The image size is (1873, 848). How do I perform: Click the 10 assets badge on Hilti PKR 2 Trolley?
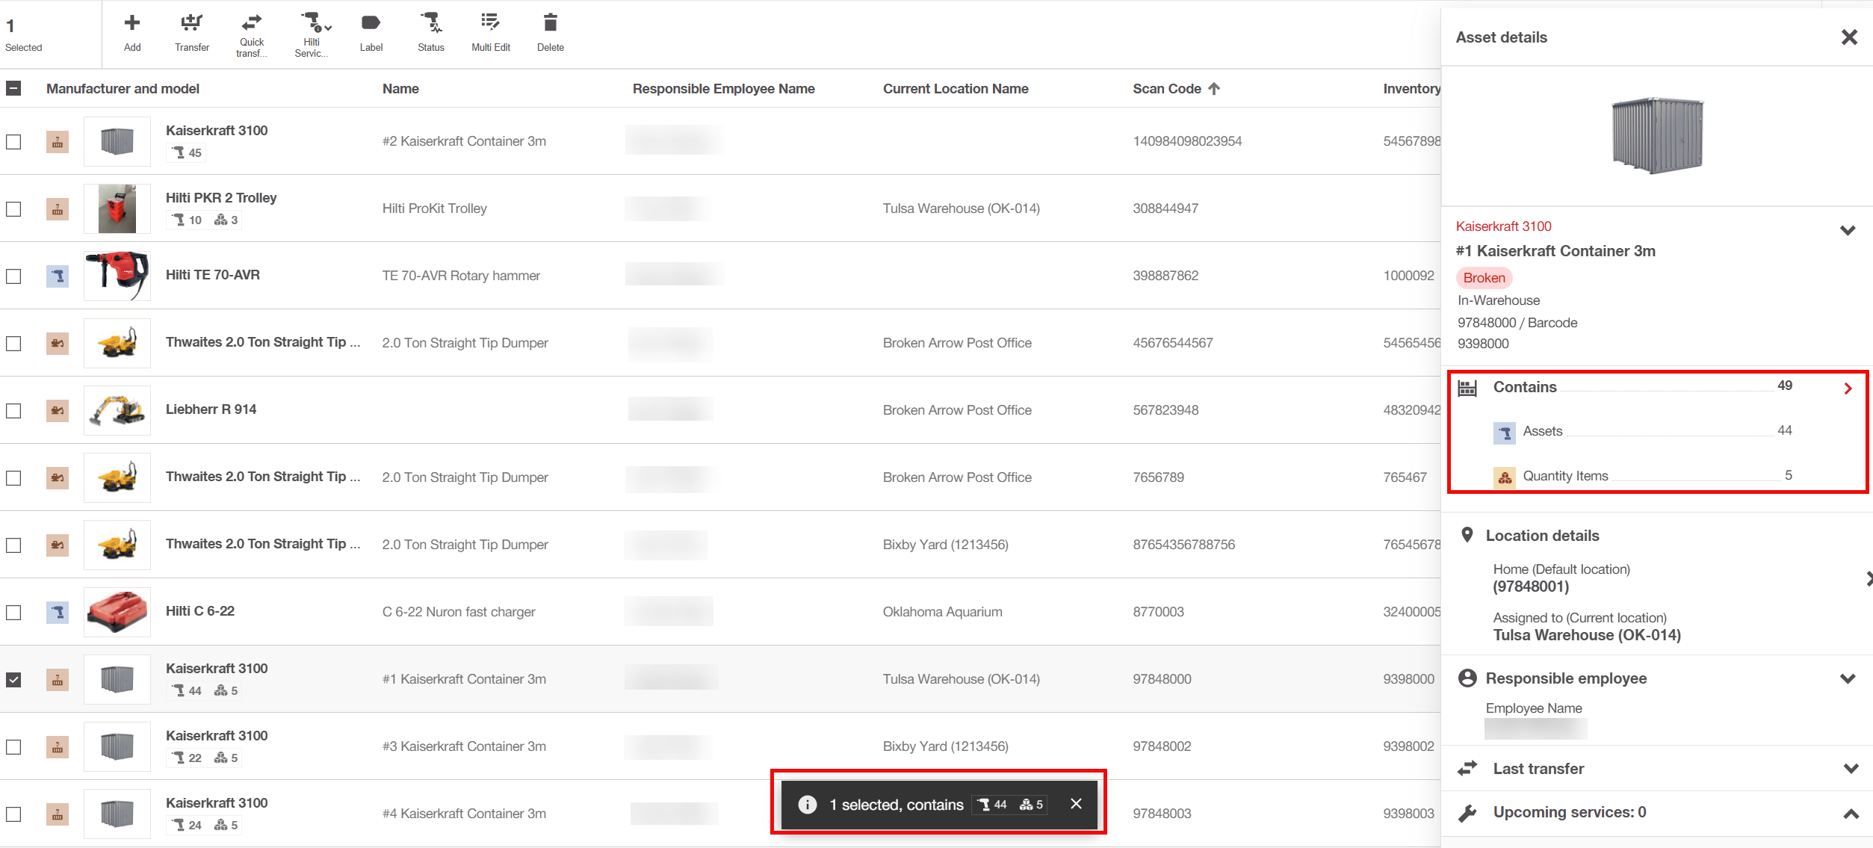[x=187, y=220]
